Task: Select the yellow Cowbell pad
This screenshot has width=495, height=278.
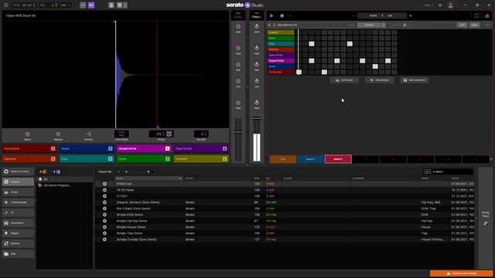Action: point(201,159)
